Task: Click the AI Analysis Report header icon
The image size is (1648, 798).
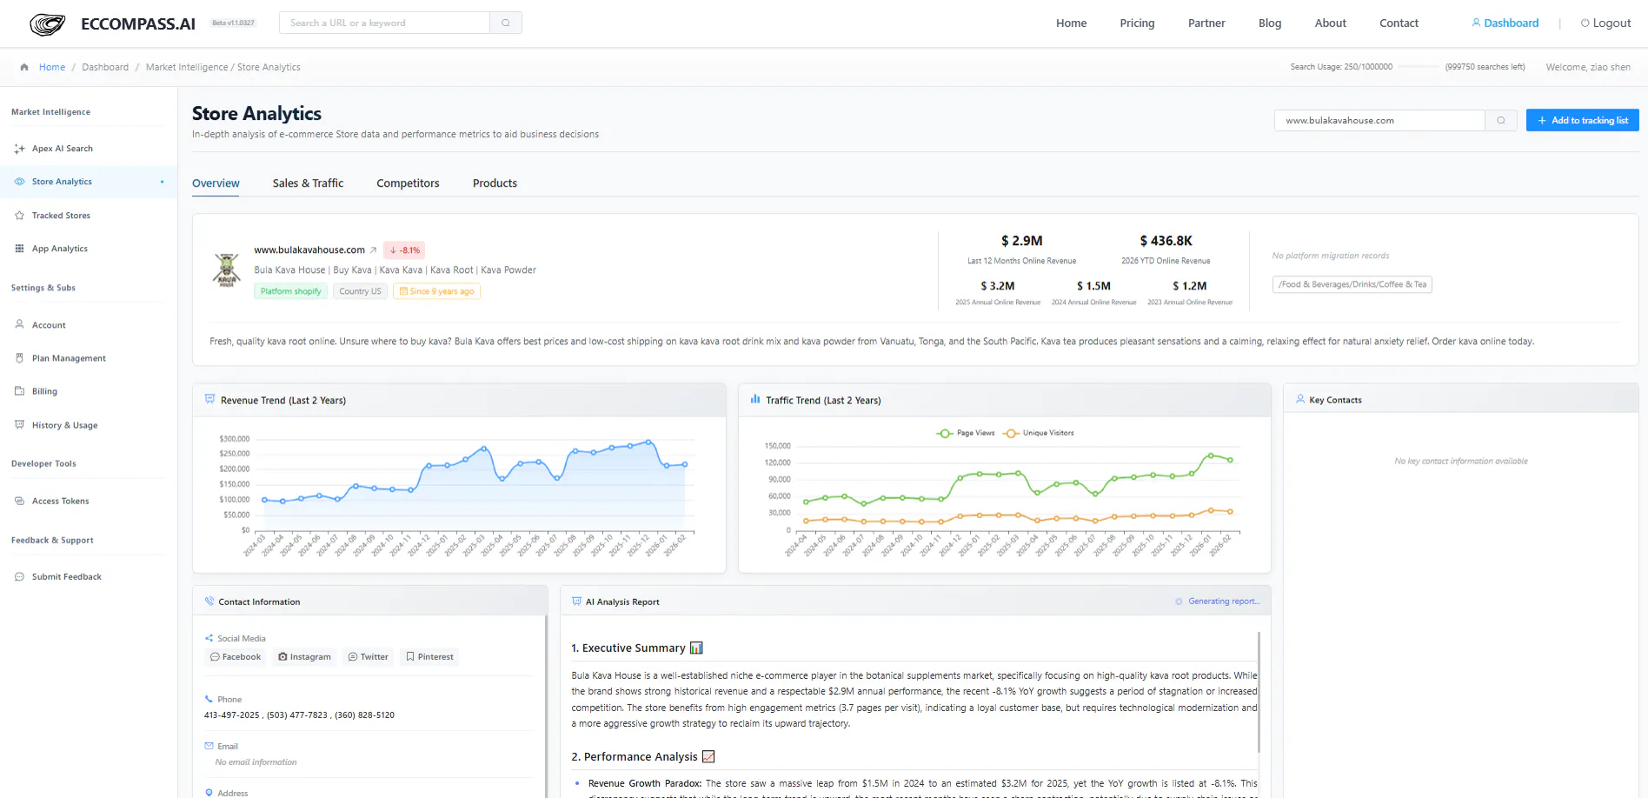Action: [x=576, y=601]
